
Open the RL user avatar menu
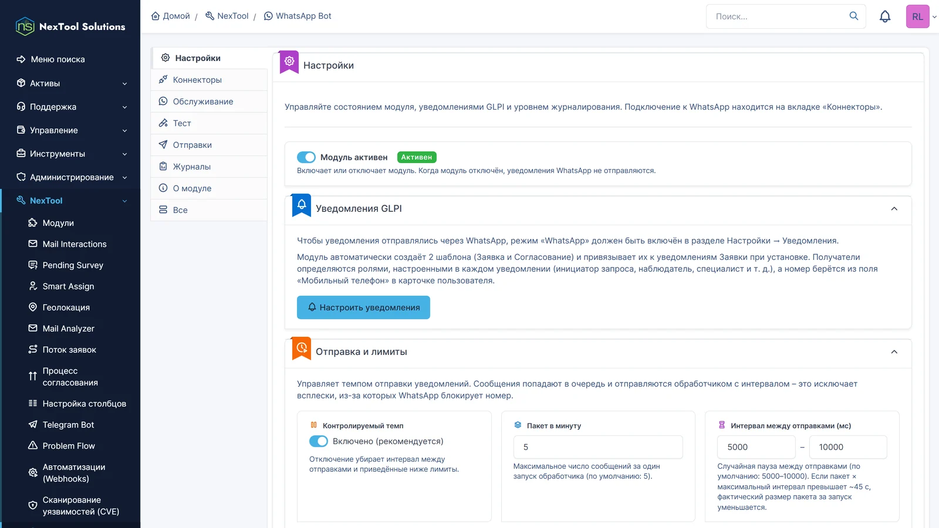click(918, 16)
